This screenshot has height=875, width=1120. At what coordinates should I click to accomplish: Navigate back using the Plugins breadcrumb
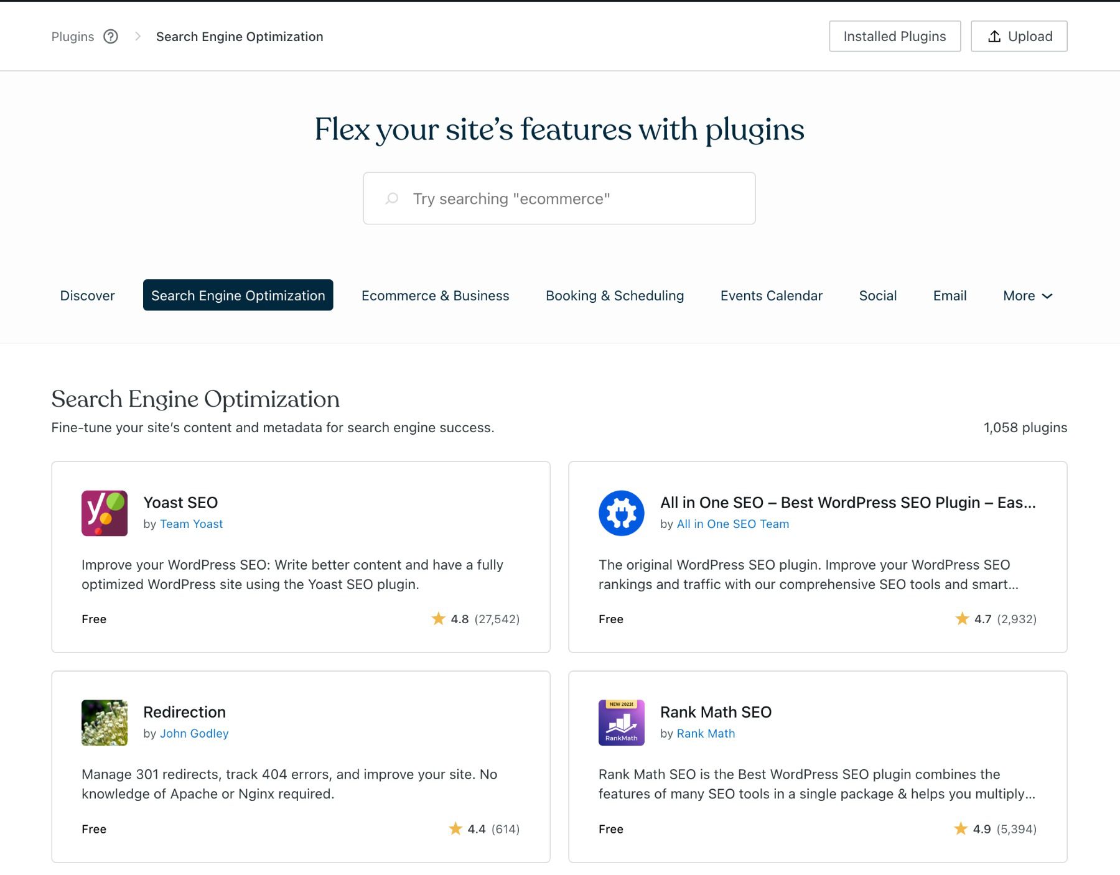tap(73, 36)
